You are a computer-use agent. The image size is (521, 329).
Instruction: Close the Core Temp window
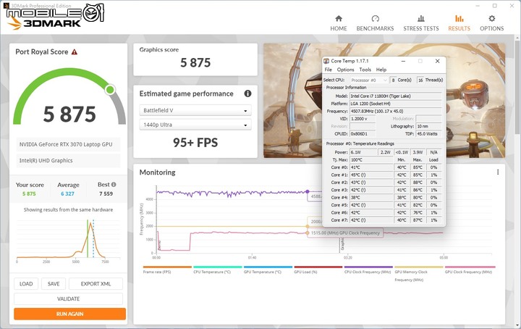click(437, 61)
